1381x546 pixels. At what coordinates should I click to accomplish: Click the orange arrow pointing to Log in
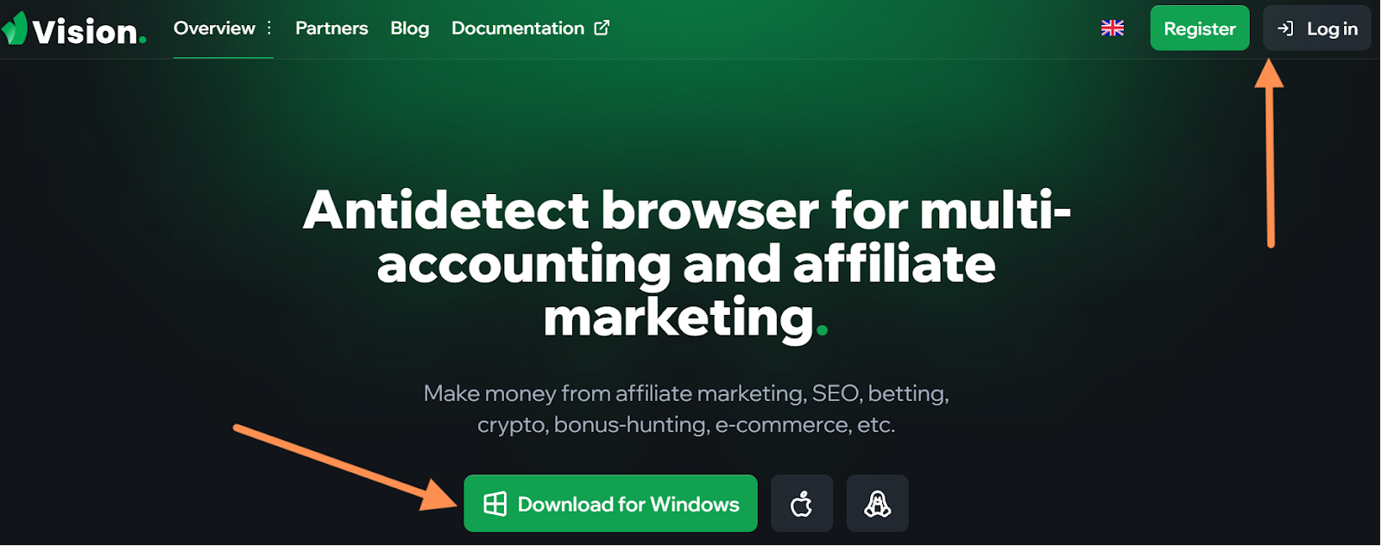click(1270, 154)
